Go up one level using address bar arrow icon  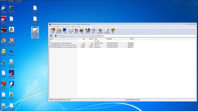[x=51, y=36]
